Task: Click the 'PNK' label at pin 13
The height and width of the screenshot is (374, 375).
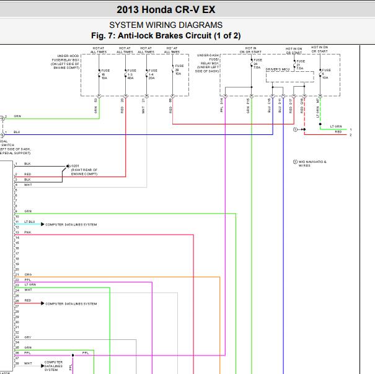Action: (x=28, y=233)
